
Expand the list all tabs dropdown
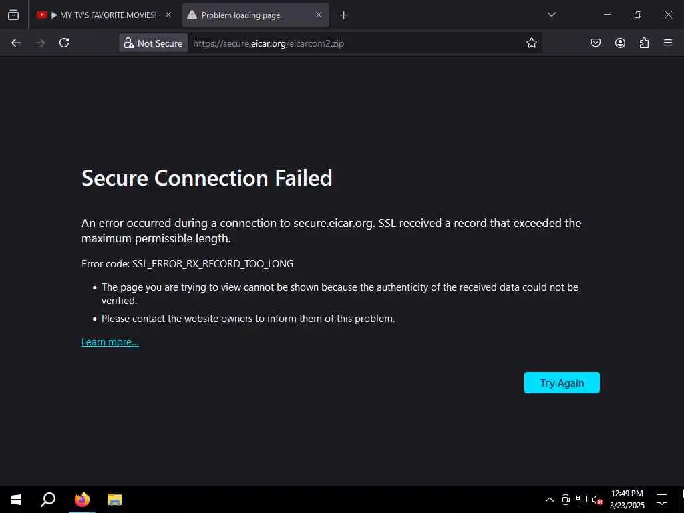[x=552, y=15]
